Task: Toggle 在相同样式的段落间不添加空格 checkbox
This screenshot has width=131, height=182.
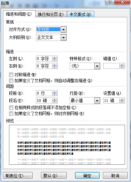Action: tap(11, 107)
